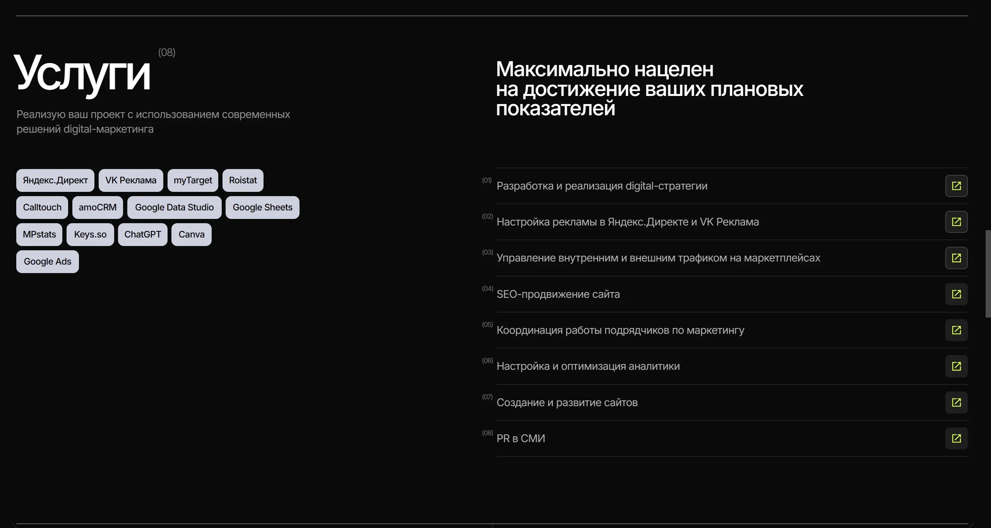Open Разработка и реализация digital-стратегии link
The height and width of the screenshot is (528, 991).
point(602,186)
